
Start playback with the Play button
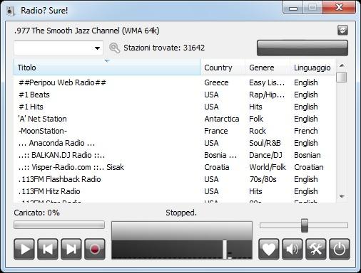pyautogui.click(x=24, y=249)
